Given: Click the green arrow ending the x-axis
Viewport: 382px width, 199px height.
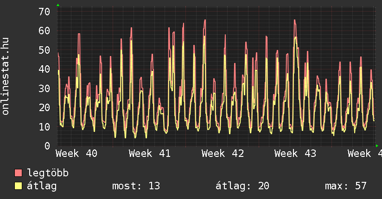Looking at the screenshot, I should point(376,146).
